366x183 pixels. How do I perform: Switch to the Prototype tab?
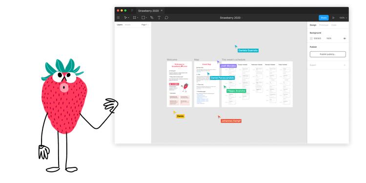coord(324,25)
